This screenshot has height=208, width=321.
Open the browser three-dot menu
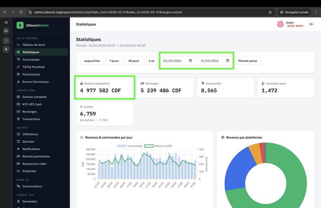click(x=316, y=12)
